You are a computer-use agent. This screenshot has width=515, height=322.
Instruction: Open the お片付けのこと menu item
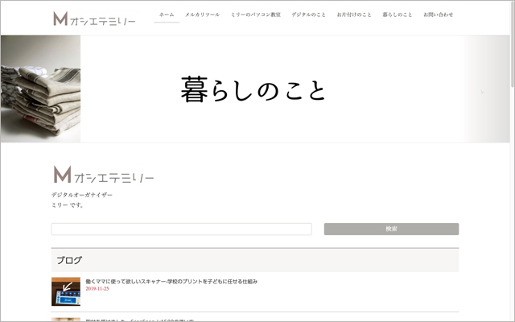click(x=354, y=14)
